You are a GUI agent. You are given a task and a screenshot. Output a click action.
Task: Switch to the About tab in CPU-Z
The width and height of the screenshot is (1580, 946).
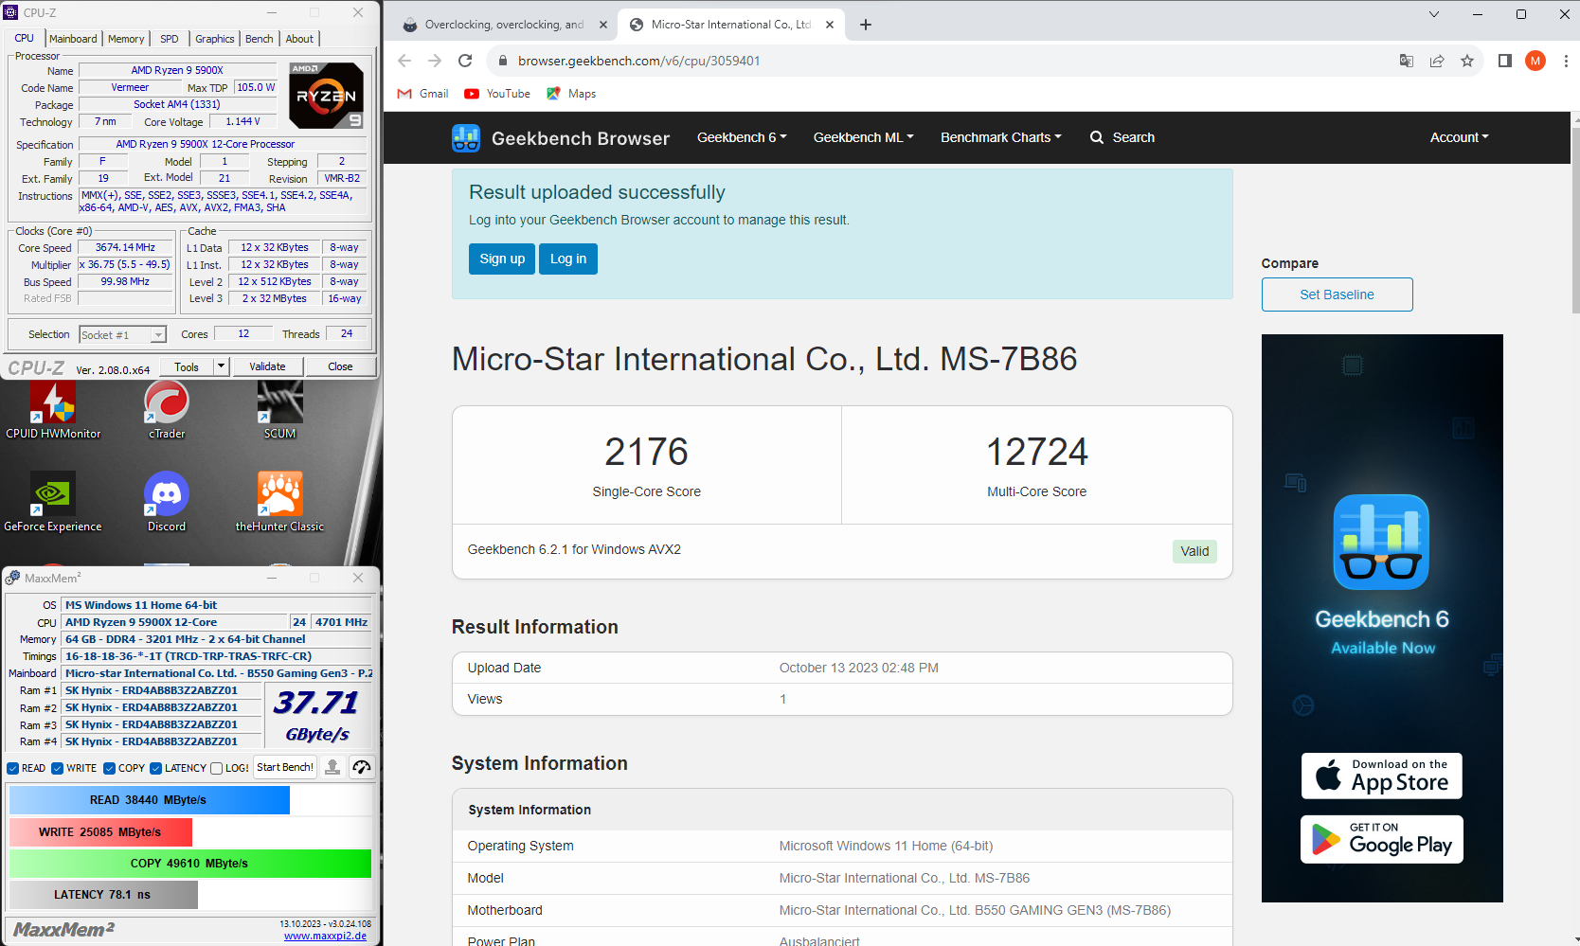299,39
